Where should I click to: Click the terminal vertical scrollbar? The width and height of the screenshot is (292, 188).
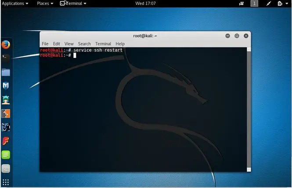point(249,110)
